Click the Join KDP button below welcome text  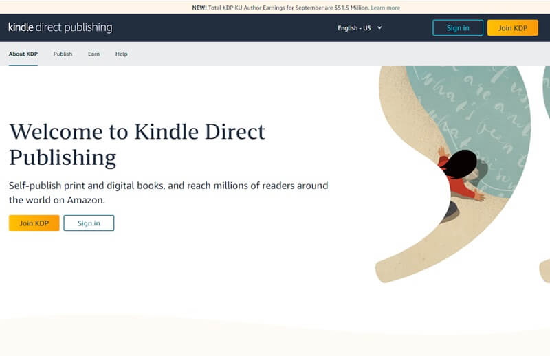pos(34,223)
